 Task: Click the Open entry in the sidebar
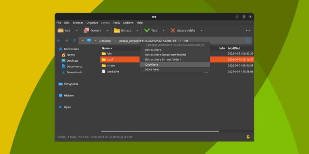65,107
